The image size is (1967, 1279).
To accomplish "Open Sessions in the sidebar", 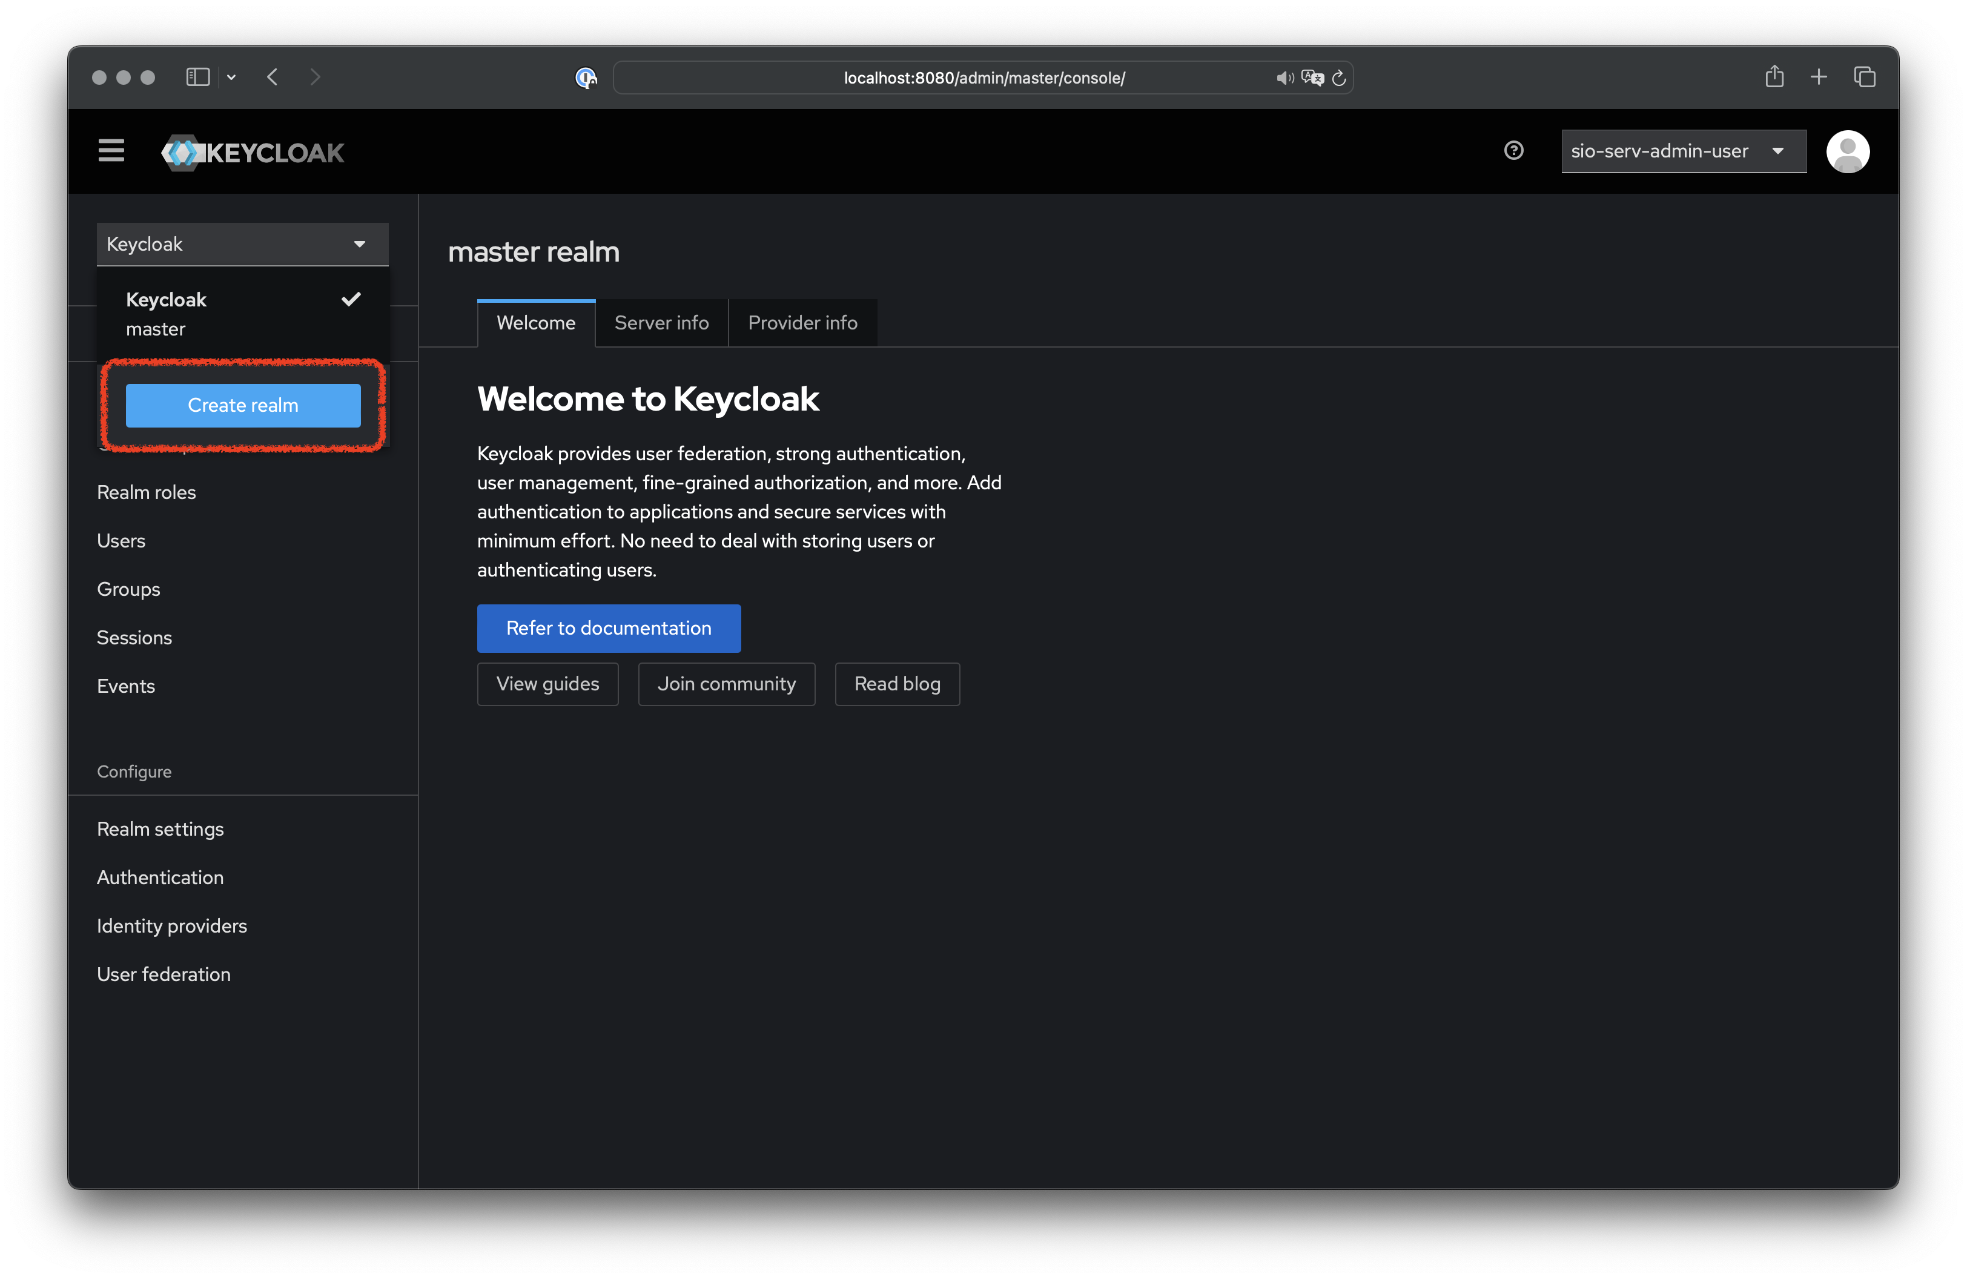I will (134, 638).
